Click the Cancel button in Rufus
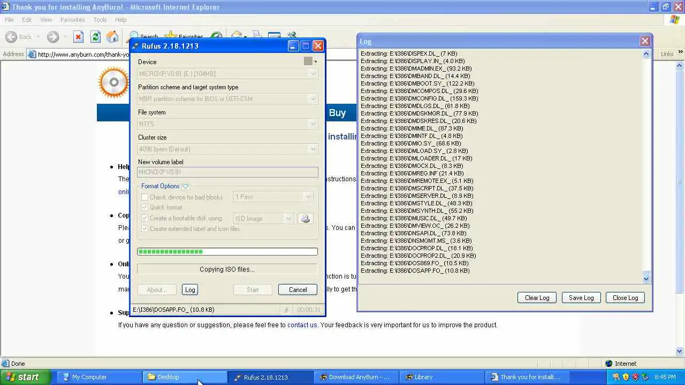This screenshot has height=385, width=685. click(x=298, y=290)
